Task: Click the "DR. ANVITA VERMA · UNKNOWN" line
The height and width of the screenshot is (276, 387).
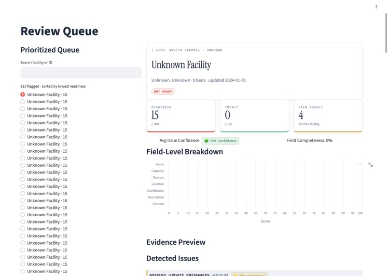Action: pyautogui.click(x=187, y=50)
